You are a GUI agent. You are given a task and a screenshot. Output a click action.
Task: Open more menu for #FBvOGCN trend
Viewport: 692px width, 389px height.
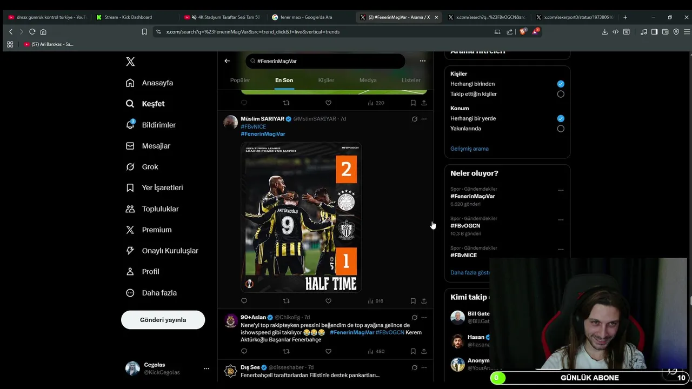click(561, 220)
